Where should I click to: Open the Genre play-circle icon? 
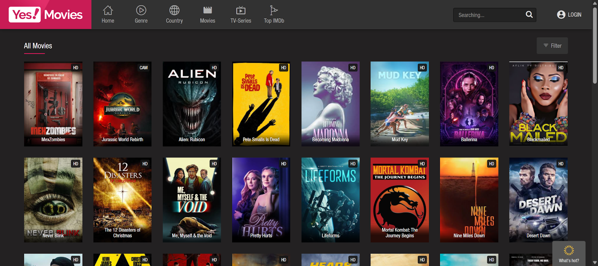[141, 10]
